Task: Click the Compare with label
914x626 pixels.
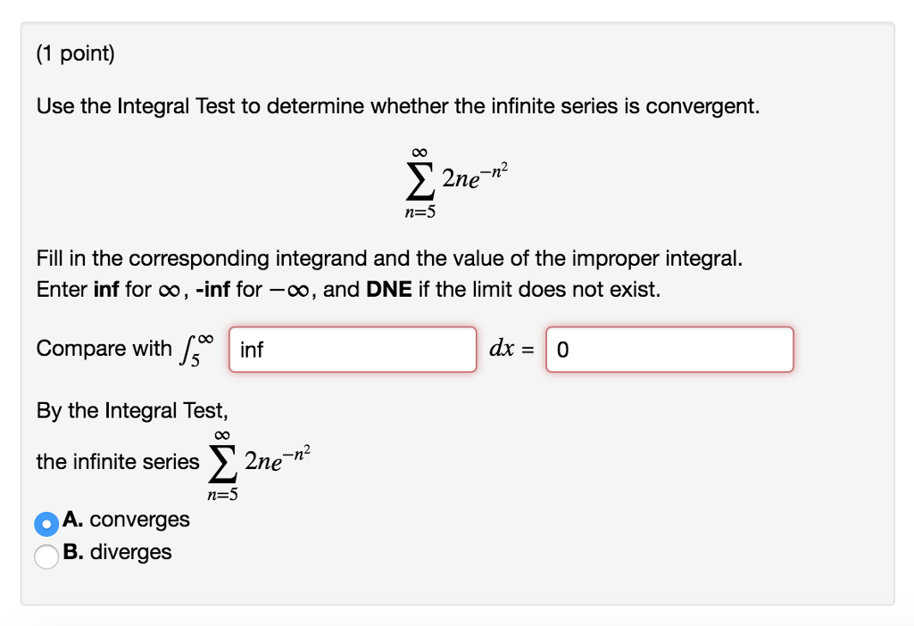Action: pyautogui.click(x=101, y=349)
